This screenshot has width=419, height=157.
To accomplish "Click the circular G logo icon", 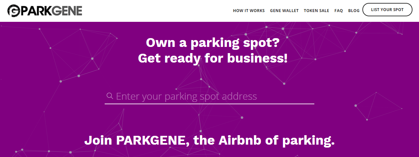I will 14,10.
